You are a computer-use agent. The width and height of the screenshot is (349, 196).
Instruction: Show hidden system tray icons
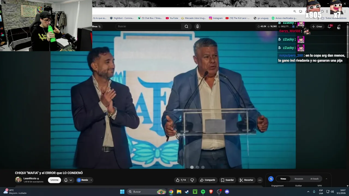[x=308, y=192]
